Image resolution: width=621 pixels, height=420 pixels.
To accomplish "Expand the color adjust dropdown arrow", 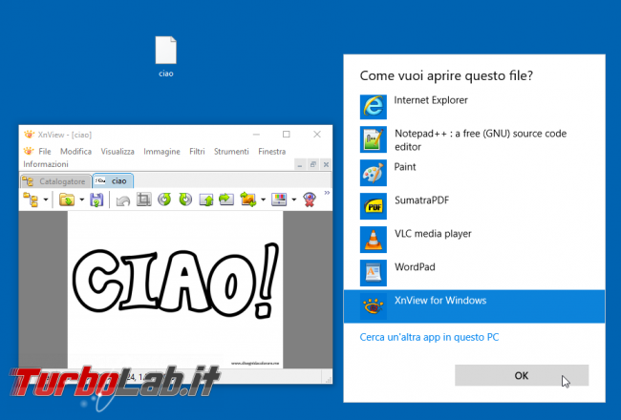I will 294,199.
